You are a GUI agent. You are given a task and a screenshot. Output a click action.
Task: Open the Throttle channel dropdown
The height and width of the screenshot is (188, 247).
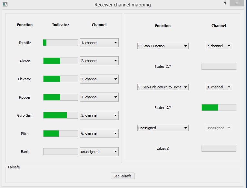[99, 43]
